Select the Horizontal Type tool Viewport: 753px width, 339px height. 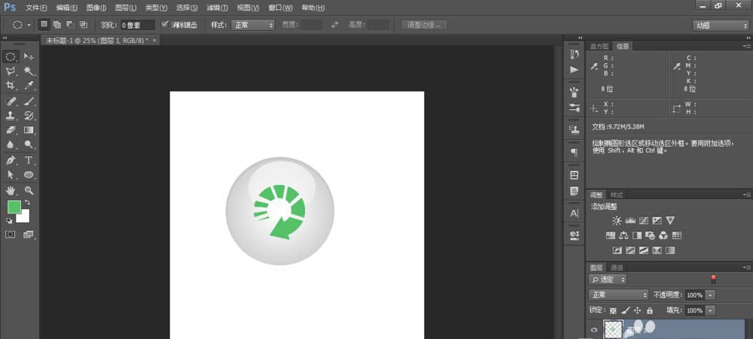pyautogui.click(x=29, y=160)
